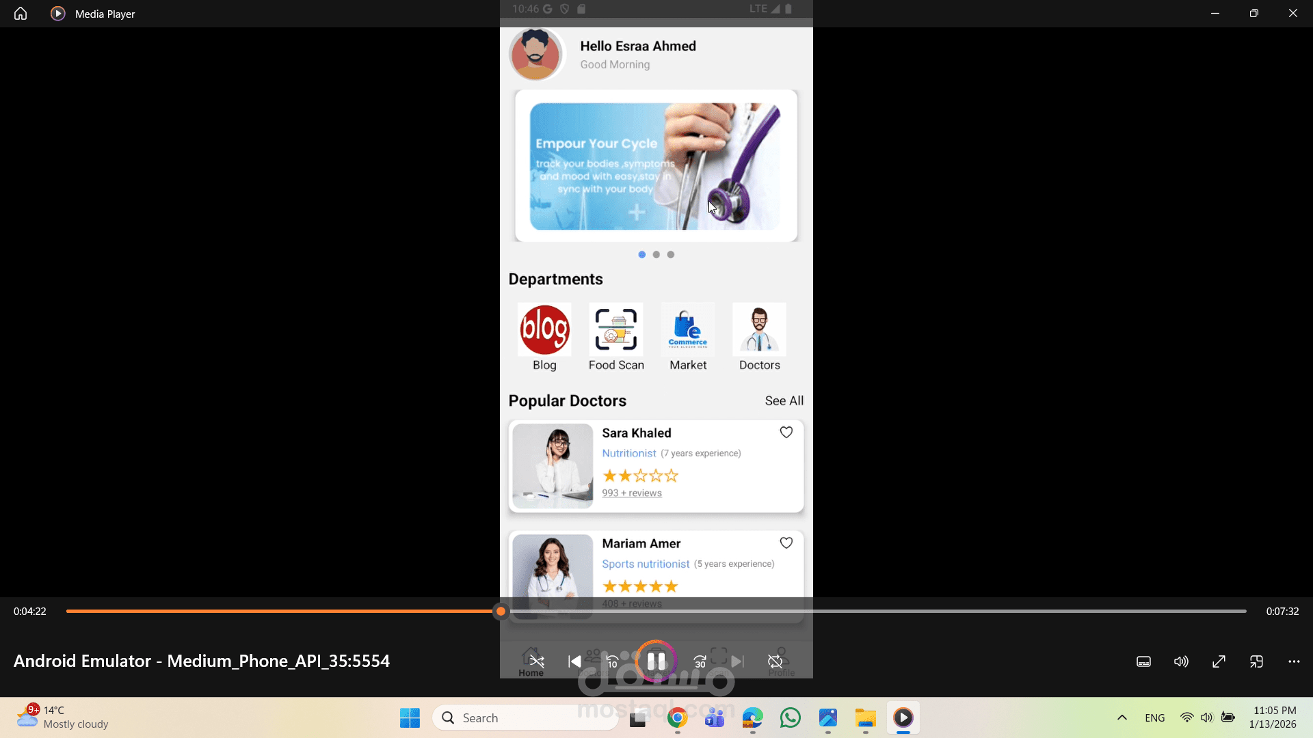
Task: Open the volume control
Action: click(x=1181, y=661)
